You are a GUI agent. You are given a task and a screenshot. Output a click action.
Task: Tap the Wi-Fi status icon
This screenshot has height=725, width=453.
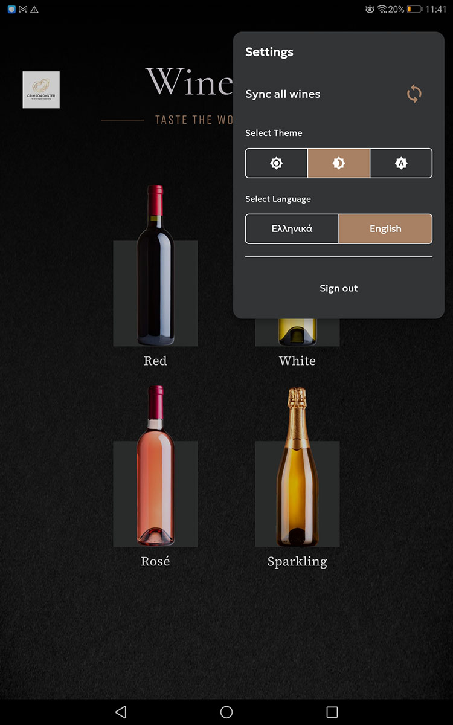(382, 10)
